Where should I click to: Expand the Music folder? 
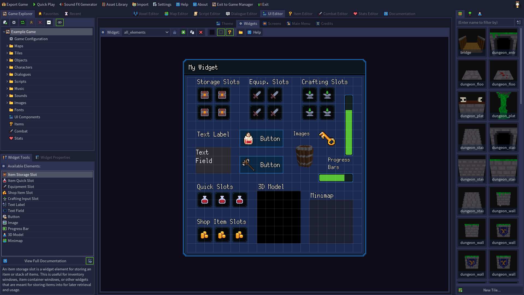[7, 88]
